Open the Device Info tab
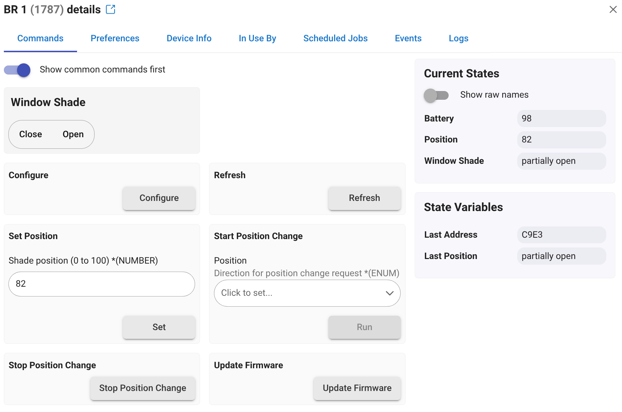The width and height of the screenshot is (622, 412). pos(189,39)
